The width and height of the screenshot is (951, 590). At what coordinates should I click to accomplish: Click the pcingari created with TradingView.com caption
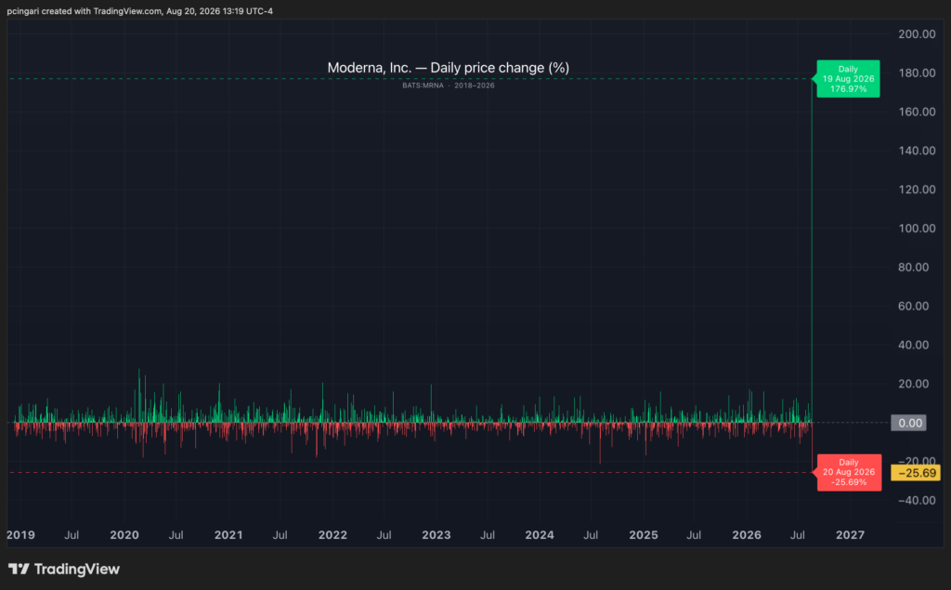(x=140, y=11)
